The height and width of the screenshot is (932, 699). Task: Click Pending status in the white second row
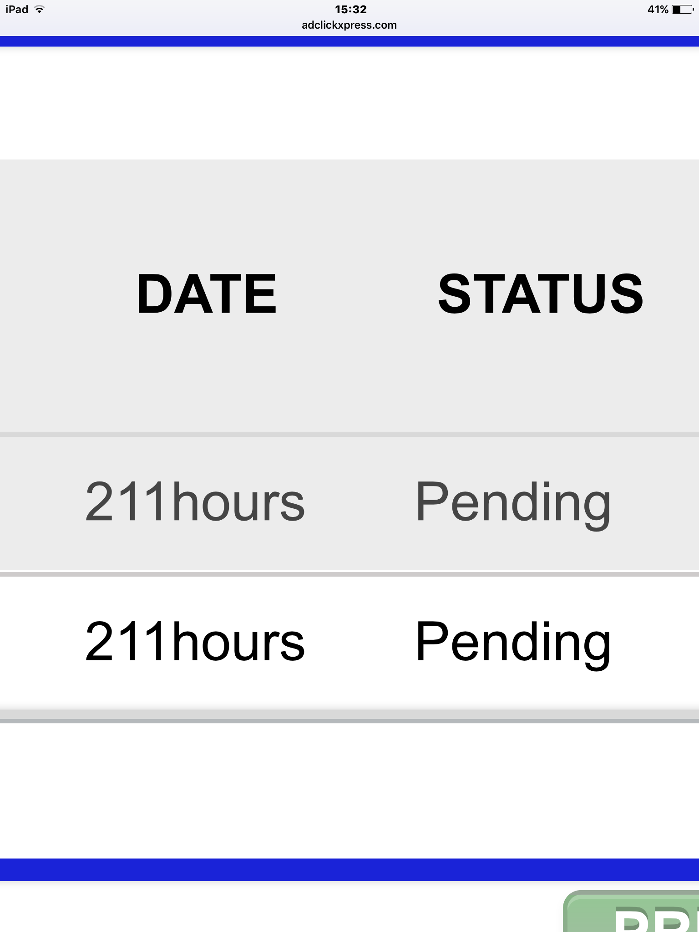point(513,642)
